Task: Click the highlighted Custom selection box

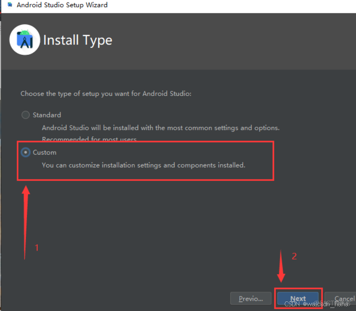Action: 145,160
